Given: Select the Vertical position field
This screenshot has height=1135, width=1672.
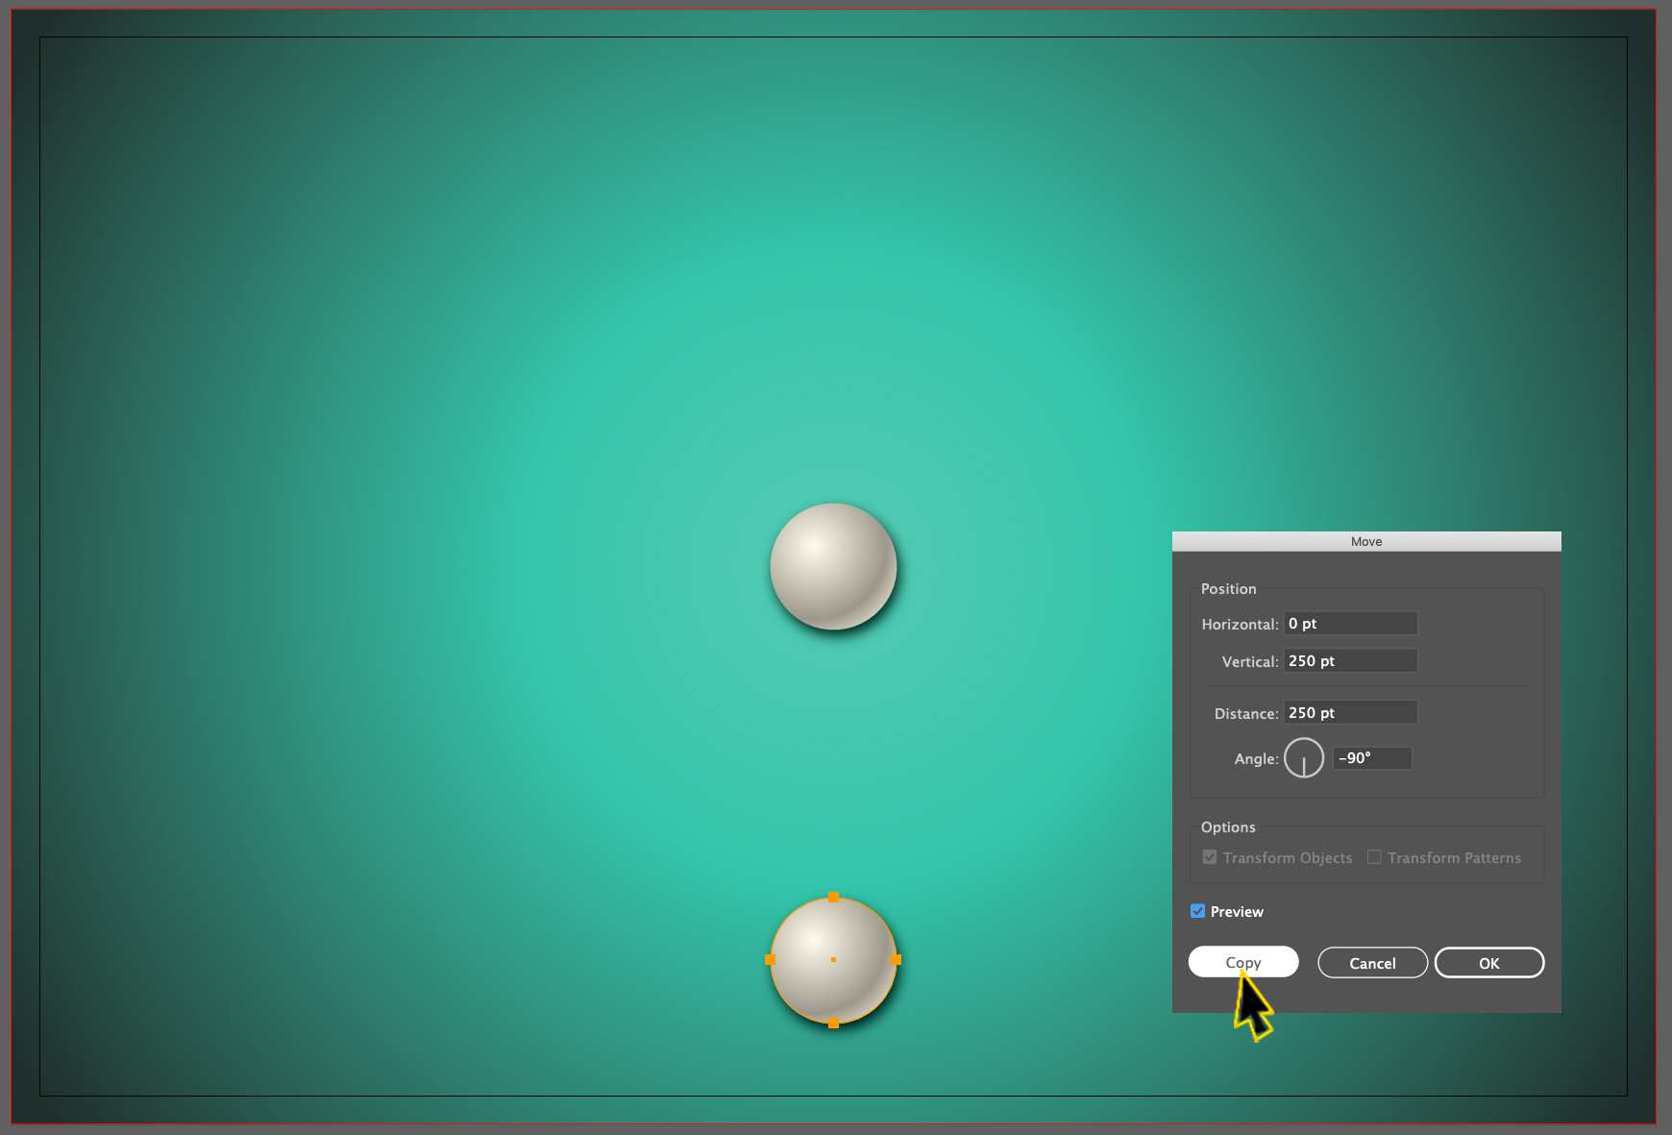Looking at the screenshot, I should [1349, 660].
